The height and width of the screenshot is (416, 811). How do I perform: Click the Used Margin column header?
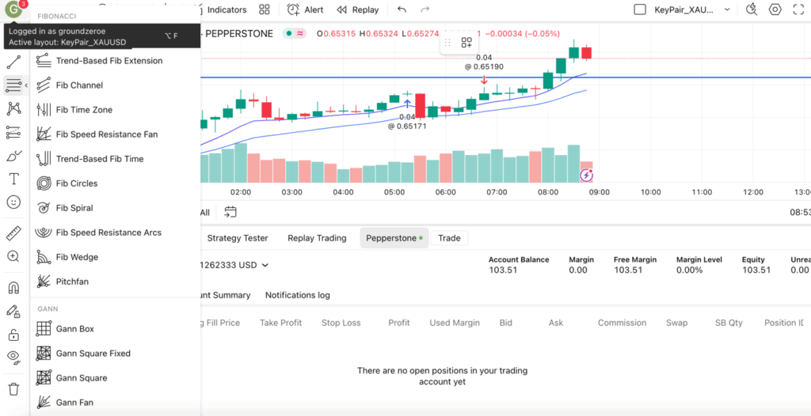point(455,323)
